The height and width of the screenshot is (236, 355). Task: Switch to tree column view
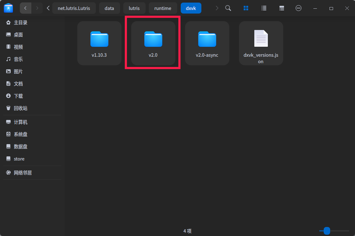pyautogui.click(x=282, y=8)
